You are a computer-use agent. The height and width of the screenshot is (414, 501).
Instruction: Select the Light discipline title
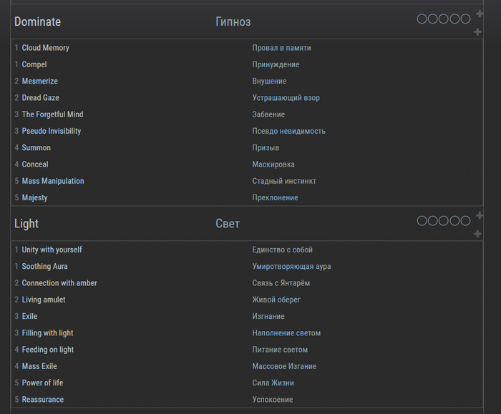pyautogui.click(x=26, y=224)
